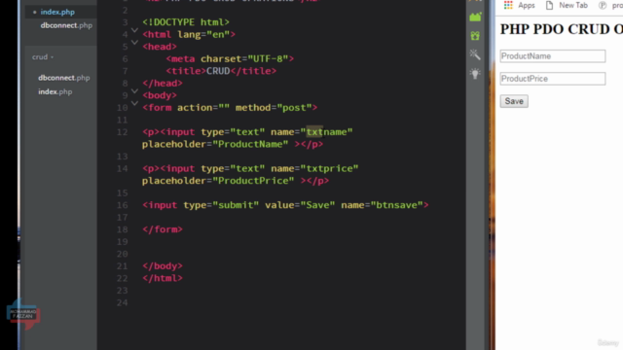This screenshot has height=350, width=623.
Task: Click line number 24 in gutter
Action: tap(123, 302)
